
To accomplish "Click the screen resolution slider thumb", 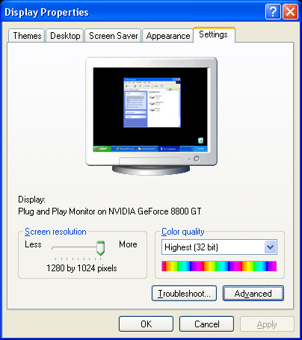I will tap(100, 248).
